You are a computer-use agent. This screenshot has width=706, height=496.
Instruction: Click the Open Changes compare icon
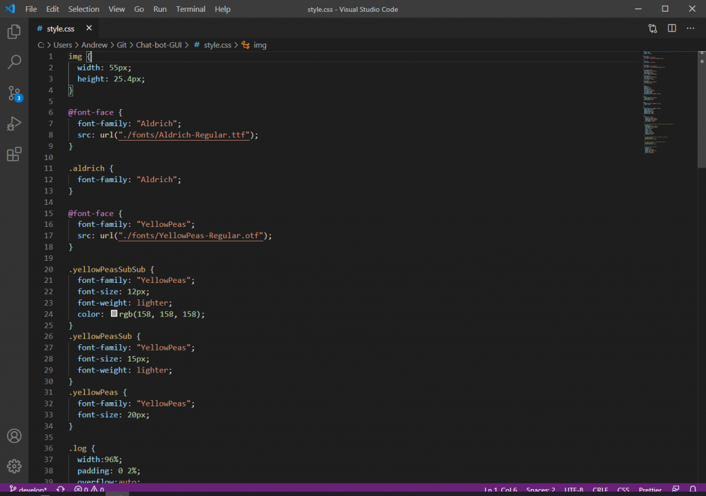pyautogui.click(x=652, y=28)
